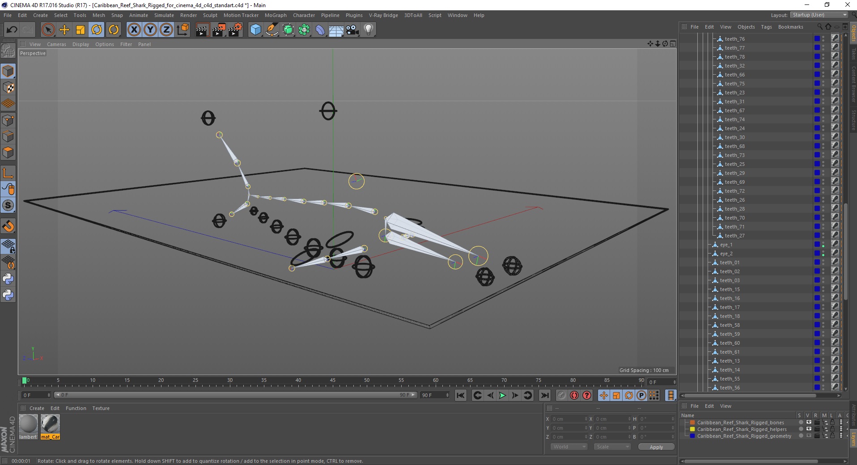This screenshot has width=857, height=465.
Task: Click the magnet Tweak mode icon
Action: coord(8,227)
